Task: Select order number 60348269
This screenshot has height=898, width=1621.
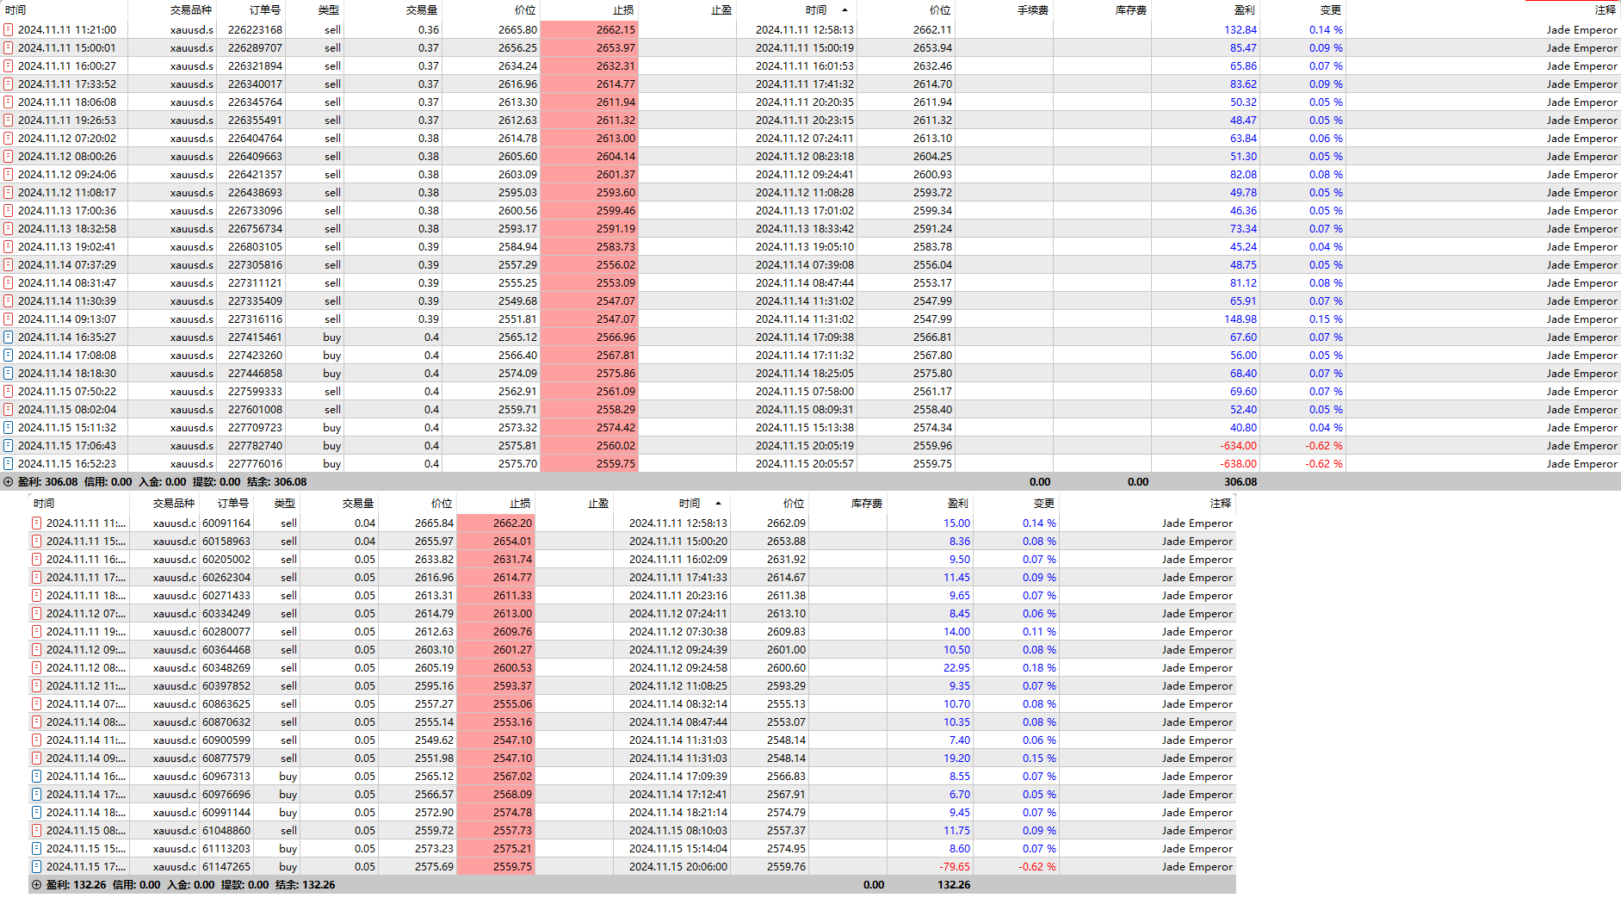Action: [226, 667]
